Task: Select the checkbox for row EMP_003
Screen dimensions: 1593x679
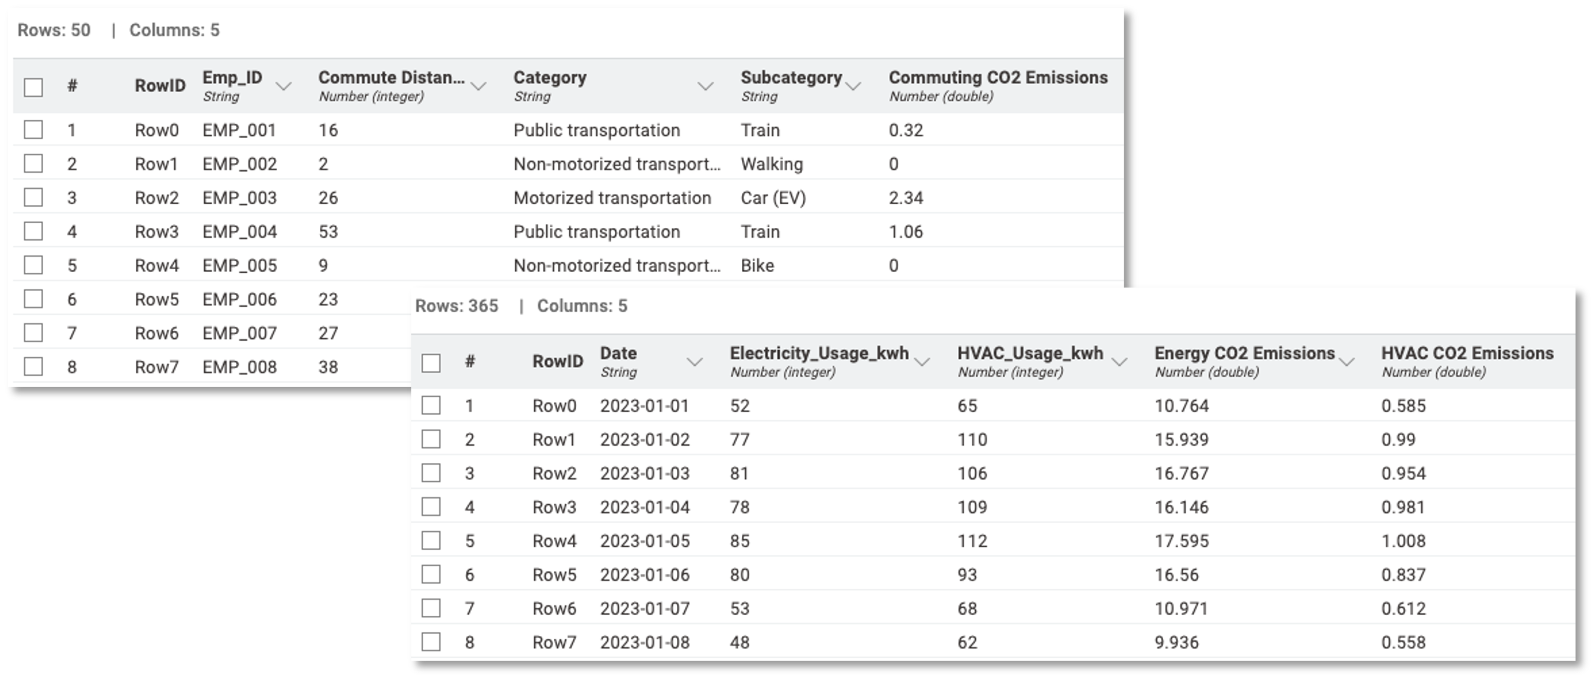Action: pyautogui.click(x=33, y=198)
